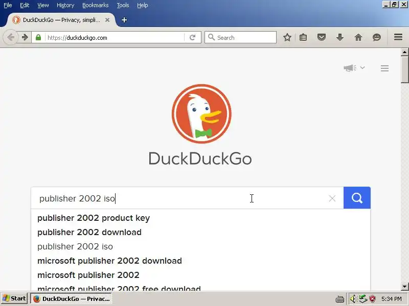
Task: Open the Bookmarks menu
Action: click(x=96, y=5)
